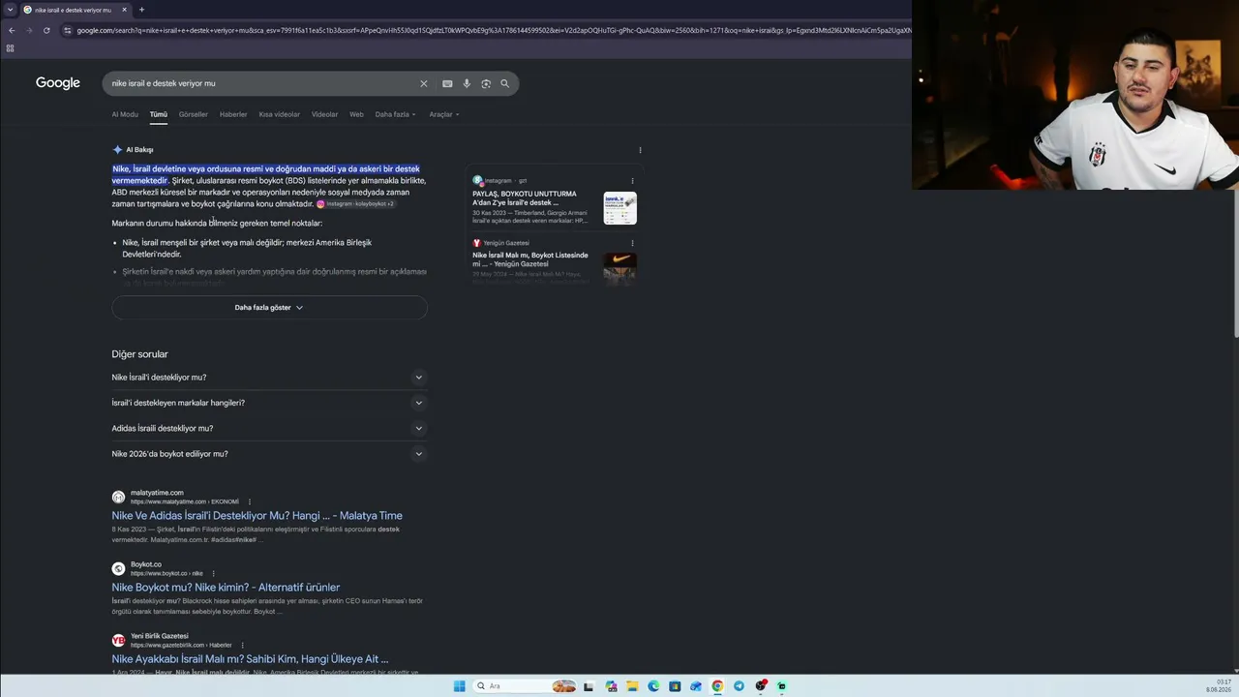Open the AI Bakışı three-dot options menu
The image size is (1239, 697).
(640, 150)
